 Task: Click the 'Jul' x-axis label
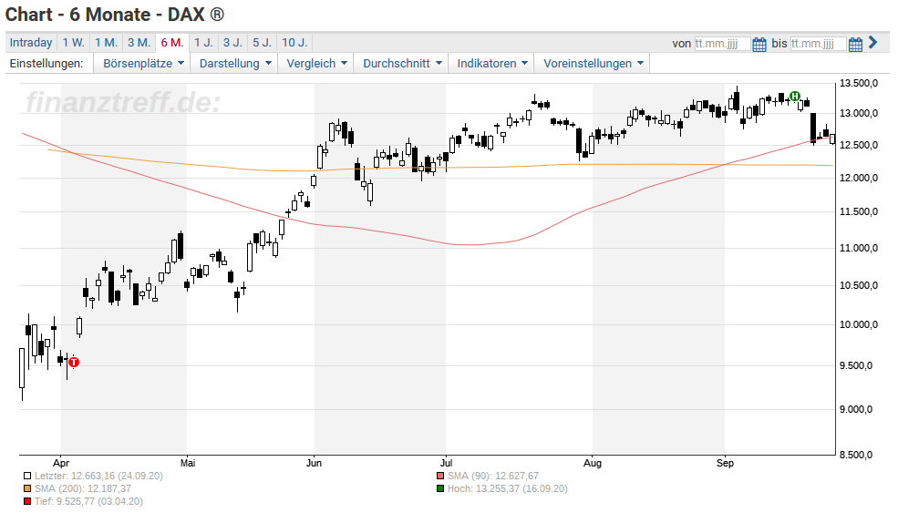point(446,463)
